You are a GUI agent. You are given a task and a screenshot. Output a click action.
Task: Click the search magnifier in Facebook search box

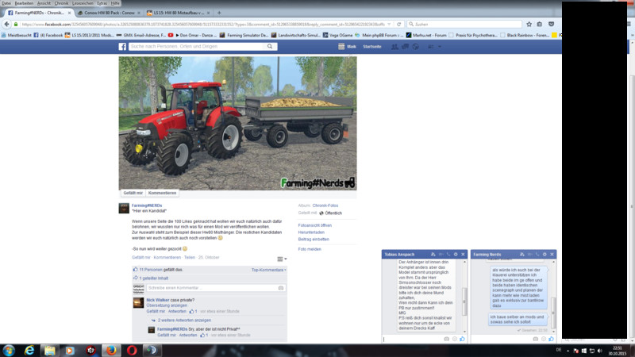pyautogui.click(x=270, y=47)
